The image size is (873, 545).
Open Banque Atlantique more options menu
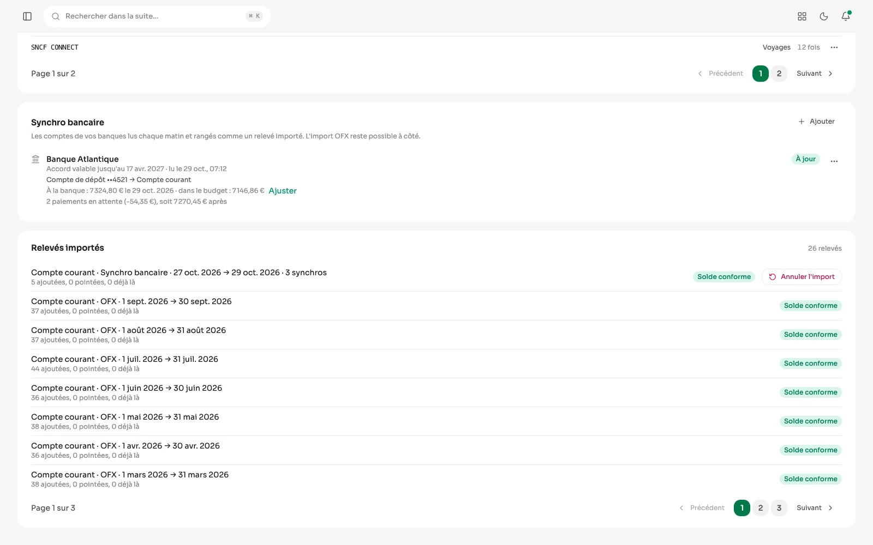coord(834,161)
